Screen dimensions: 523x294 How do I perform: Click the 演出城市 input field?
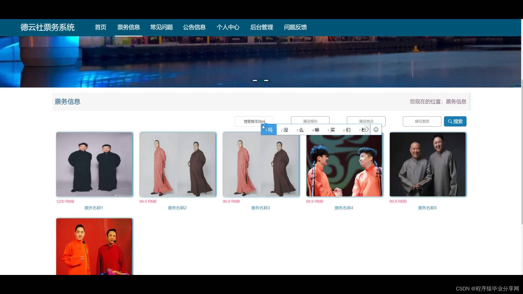click(310, 120)
